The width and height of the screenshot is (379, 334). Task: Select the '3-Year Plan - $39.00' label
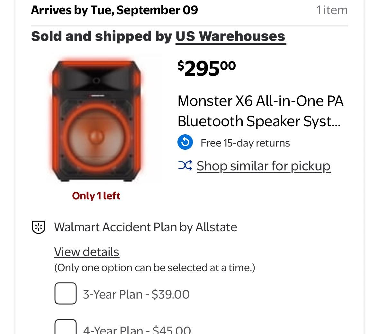click(136, 294)
